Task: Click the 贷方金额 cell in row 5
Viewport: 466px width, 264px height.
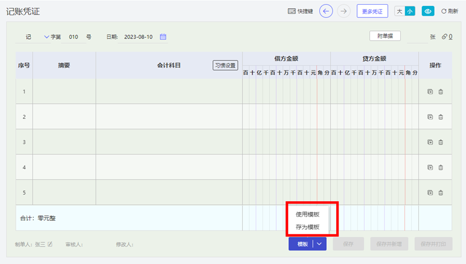Action: click(375, 192)
